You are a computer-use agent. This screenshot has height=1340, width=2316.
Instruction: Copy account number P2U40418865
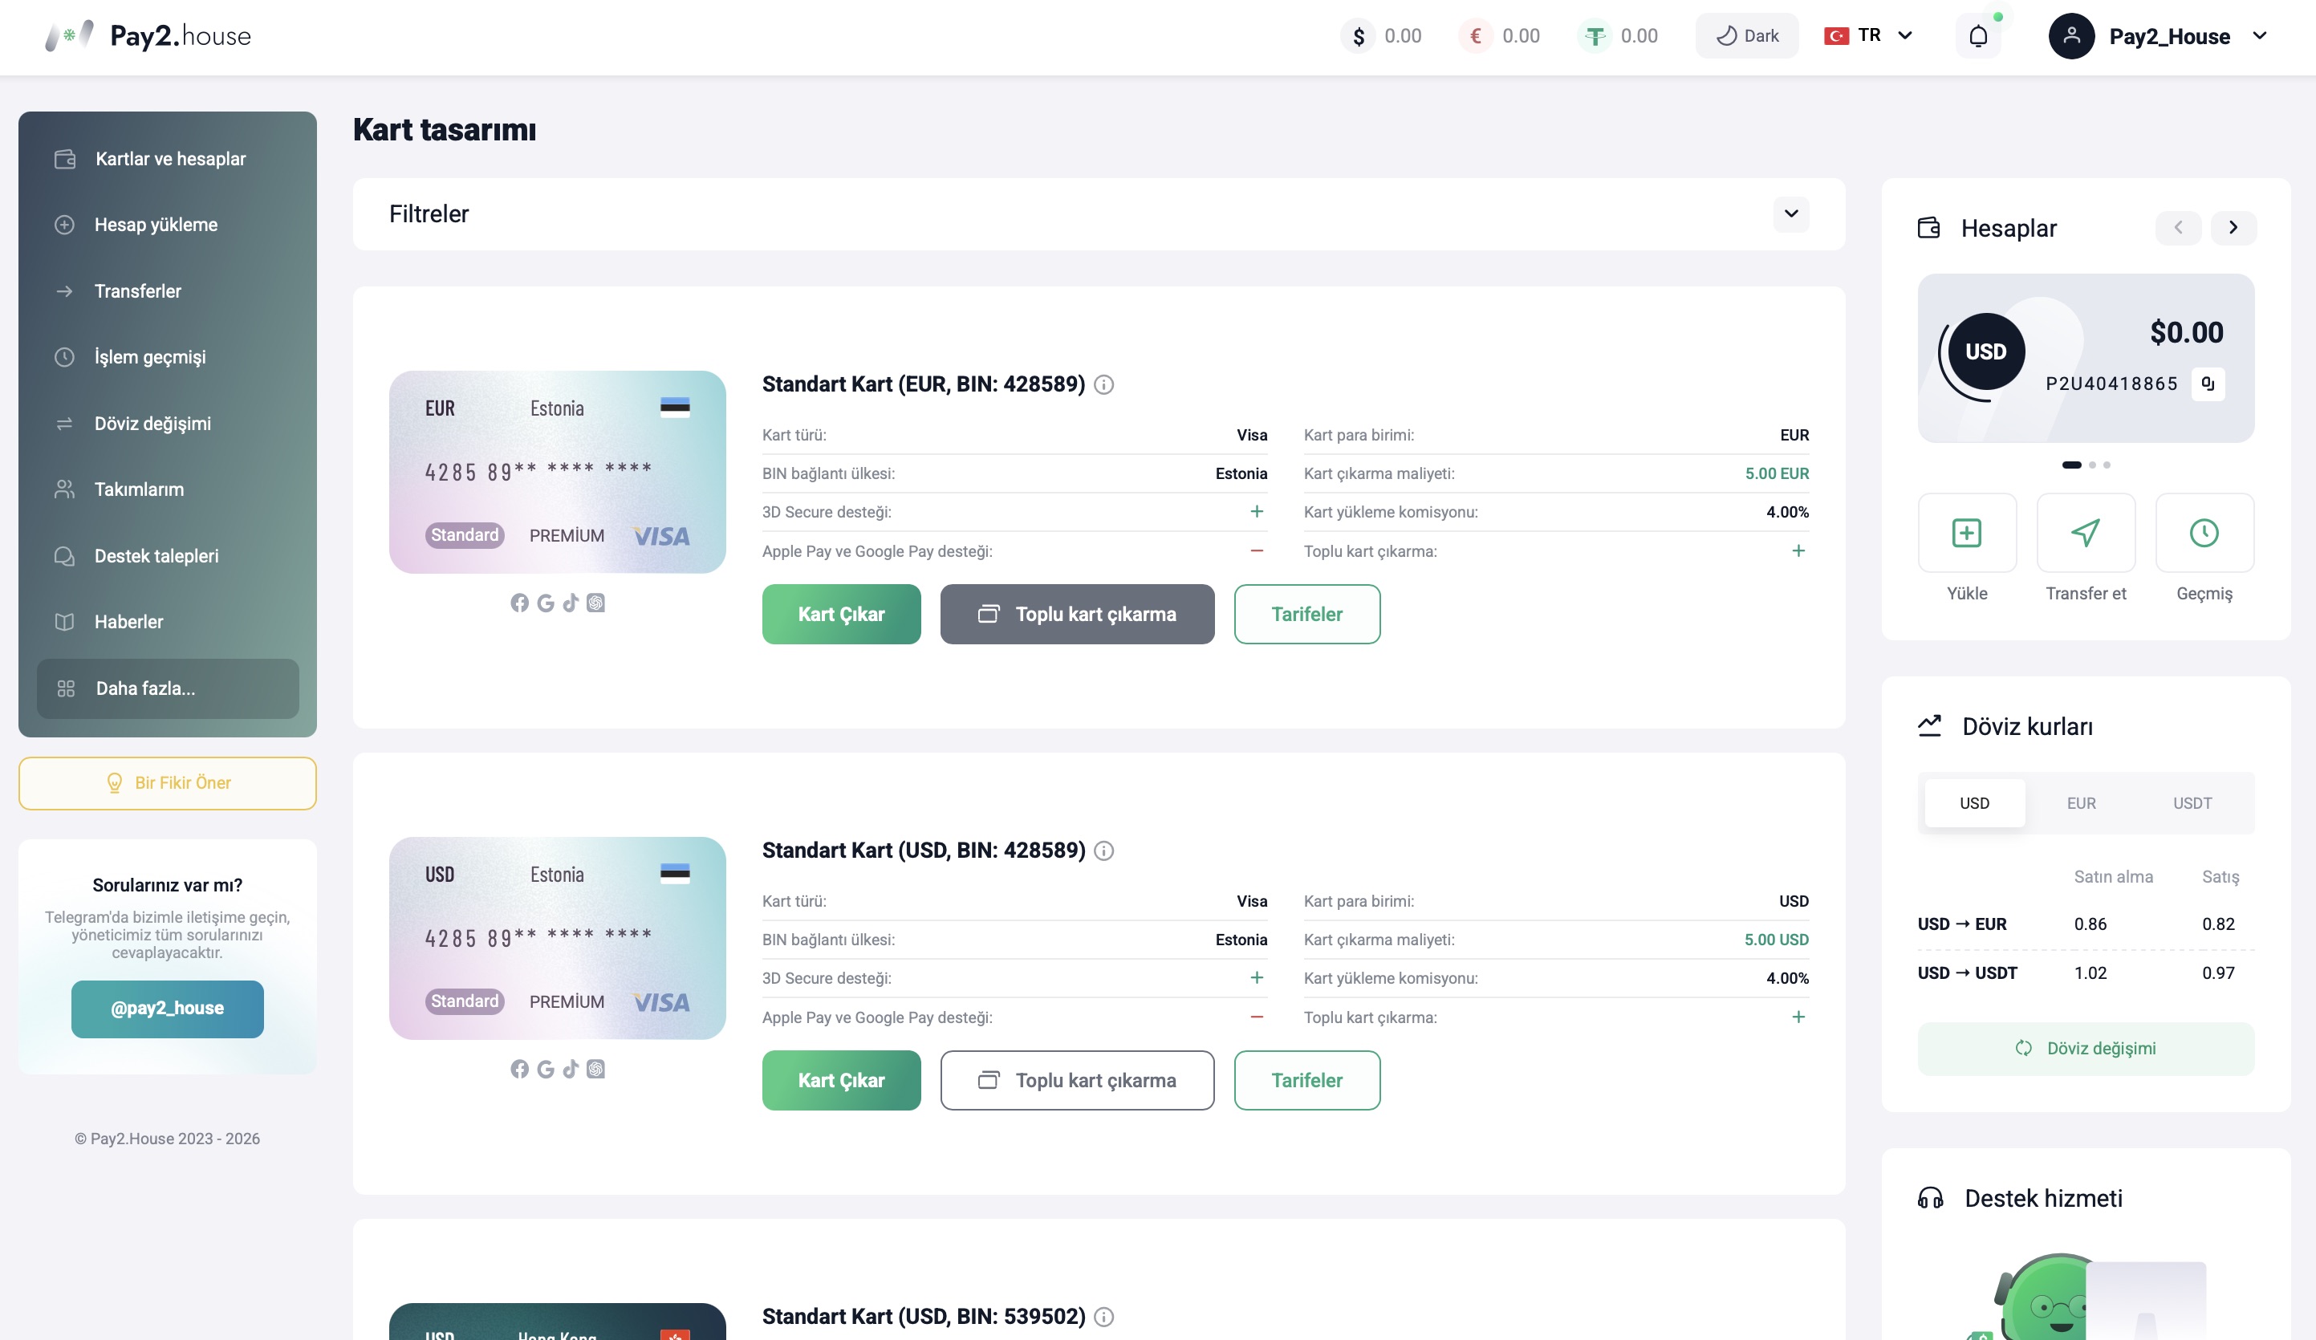click(x=2208, y=384)
